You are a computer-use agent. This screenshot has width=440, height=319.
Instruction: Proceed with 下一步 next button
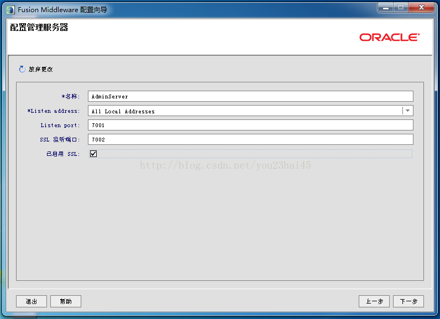pos(408,301)
